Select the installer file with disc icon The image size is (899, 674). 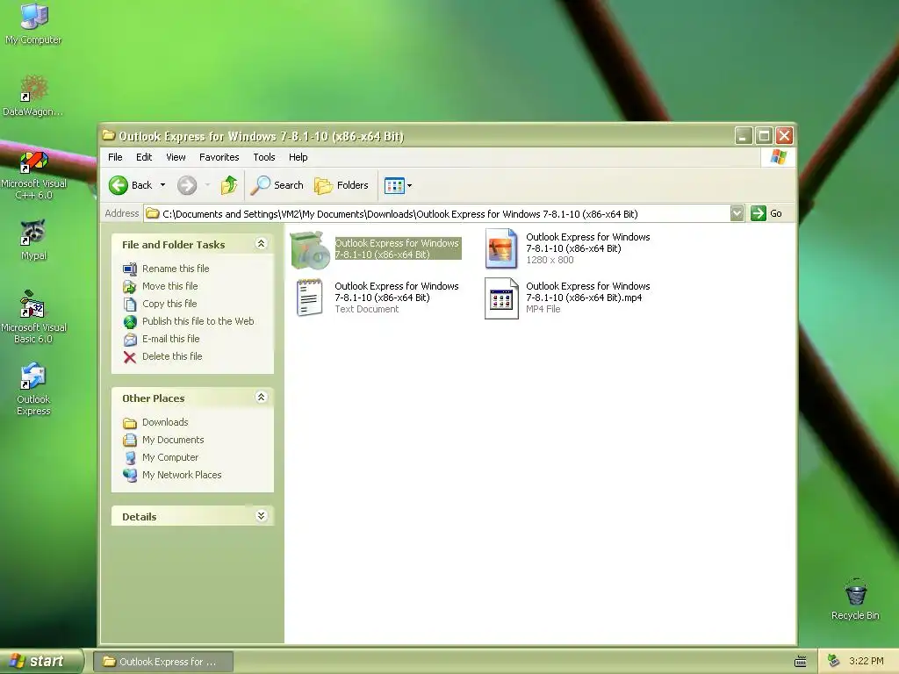click(x=310, y=250)
